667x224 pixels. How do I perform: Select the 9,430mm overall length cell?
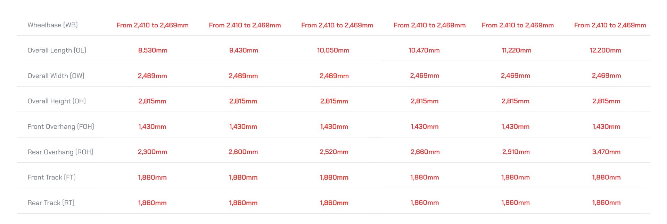click(244, 50)
